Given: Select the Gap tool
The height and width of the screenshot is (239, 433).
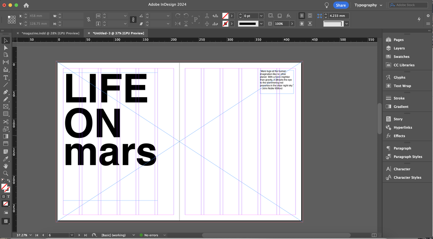Looking at the screenshot, I should [x=6, y=62].
